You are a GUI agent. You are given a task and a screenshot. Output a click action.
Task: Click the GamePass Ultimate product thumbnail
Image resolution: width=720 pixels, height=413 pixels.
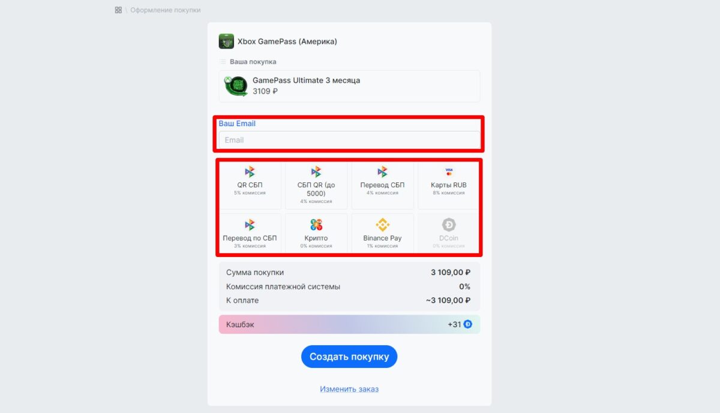click(x=235, y=86)
